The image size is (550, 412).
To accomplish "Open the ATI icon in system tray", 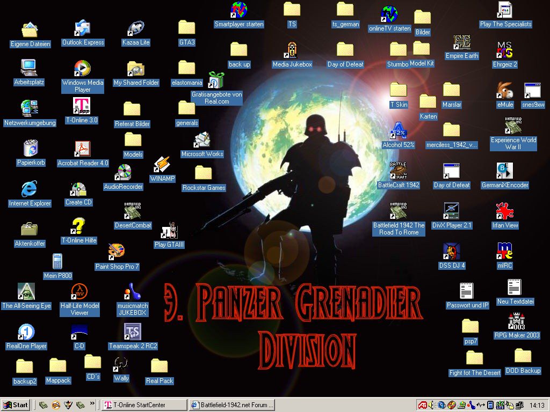I will pos(423,406).
